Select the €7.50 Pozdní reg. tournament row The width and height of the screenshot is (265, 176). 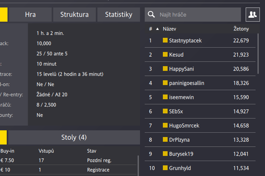[x=67, y=160]
